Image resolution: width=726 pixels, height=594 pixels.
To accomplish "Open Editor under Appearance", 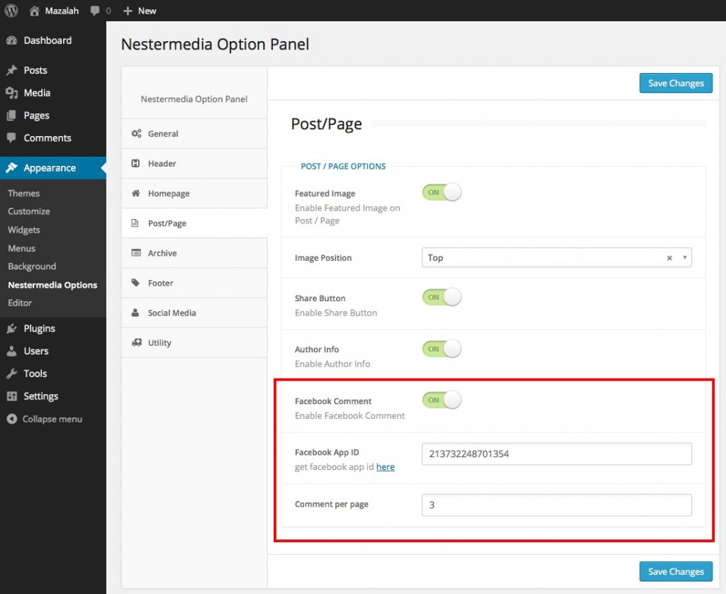I will pos(20,303).
